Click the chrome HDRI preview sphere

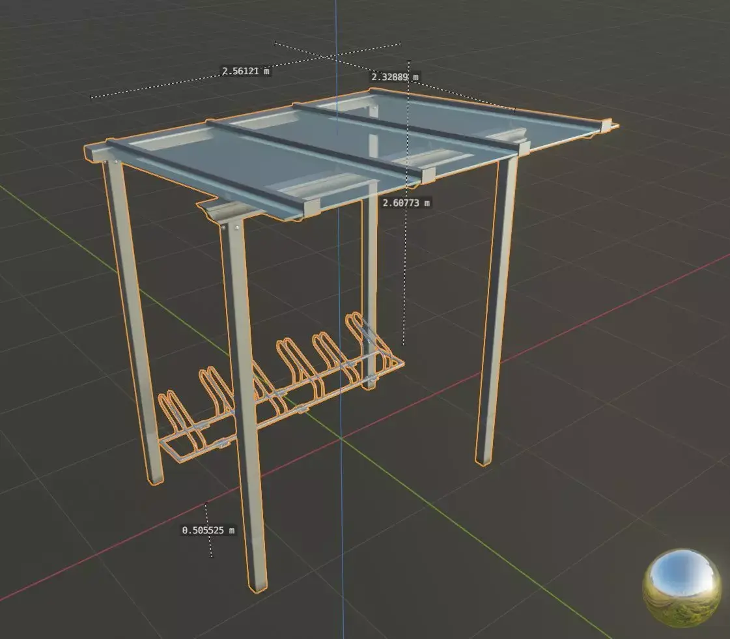(x=681, y=588)
